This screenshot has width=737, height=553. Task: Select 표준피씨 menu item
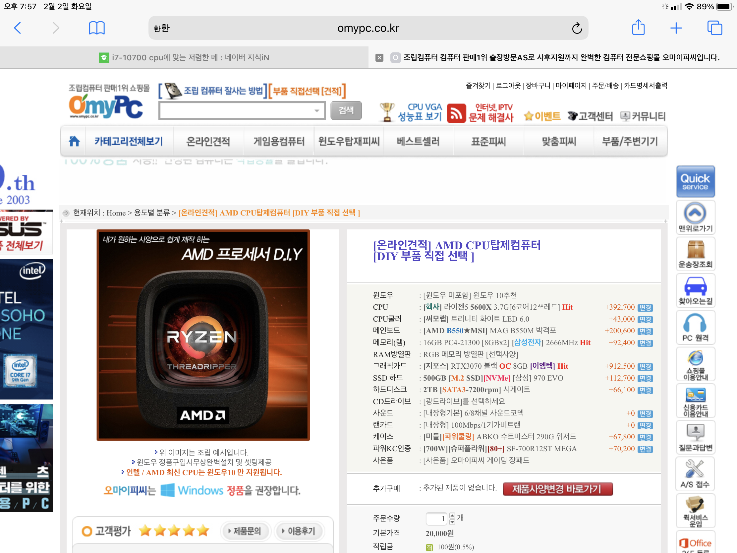coord(488,141)
